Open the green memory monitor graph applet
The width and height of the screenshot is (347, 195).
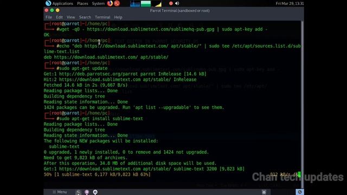point(146,4)
